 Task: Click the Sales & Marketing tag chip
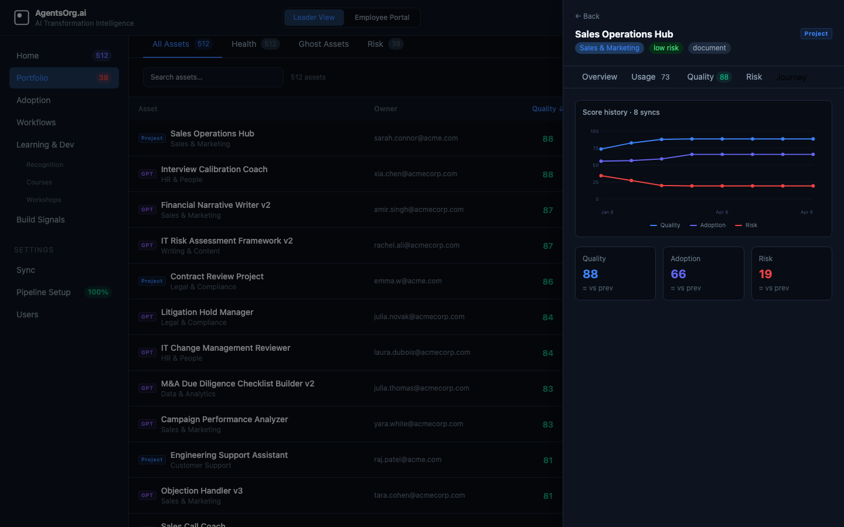(x=609, y=48)
